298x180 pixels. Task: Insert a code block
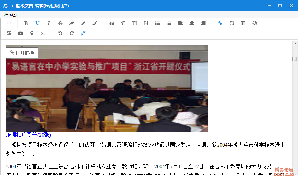click(43, 33)
